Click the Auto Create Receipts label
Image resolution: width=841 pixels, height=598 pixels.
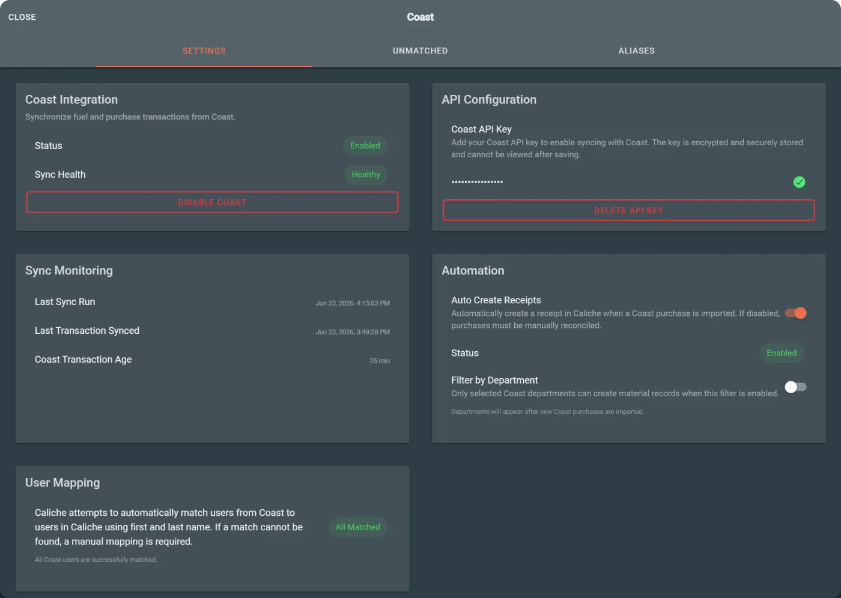pyautogui.click(x=496, y=300)
